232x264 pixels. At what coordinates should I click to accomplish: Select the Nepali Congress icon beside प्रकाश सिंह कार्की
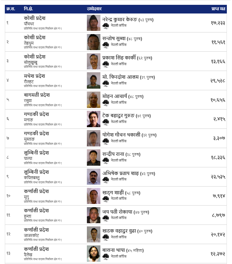tap(106, 64)
